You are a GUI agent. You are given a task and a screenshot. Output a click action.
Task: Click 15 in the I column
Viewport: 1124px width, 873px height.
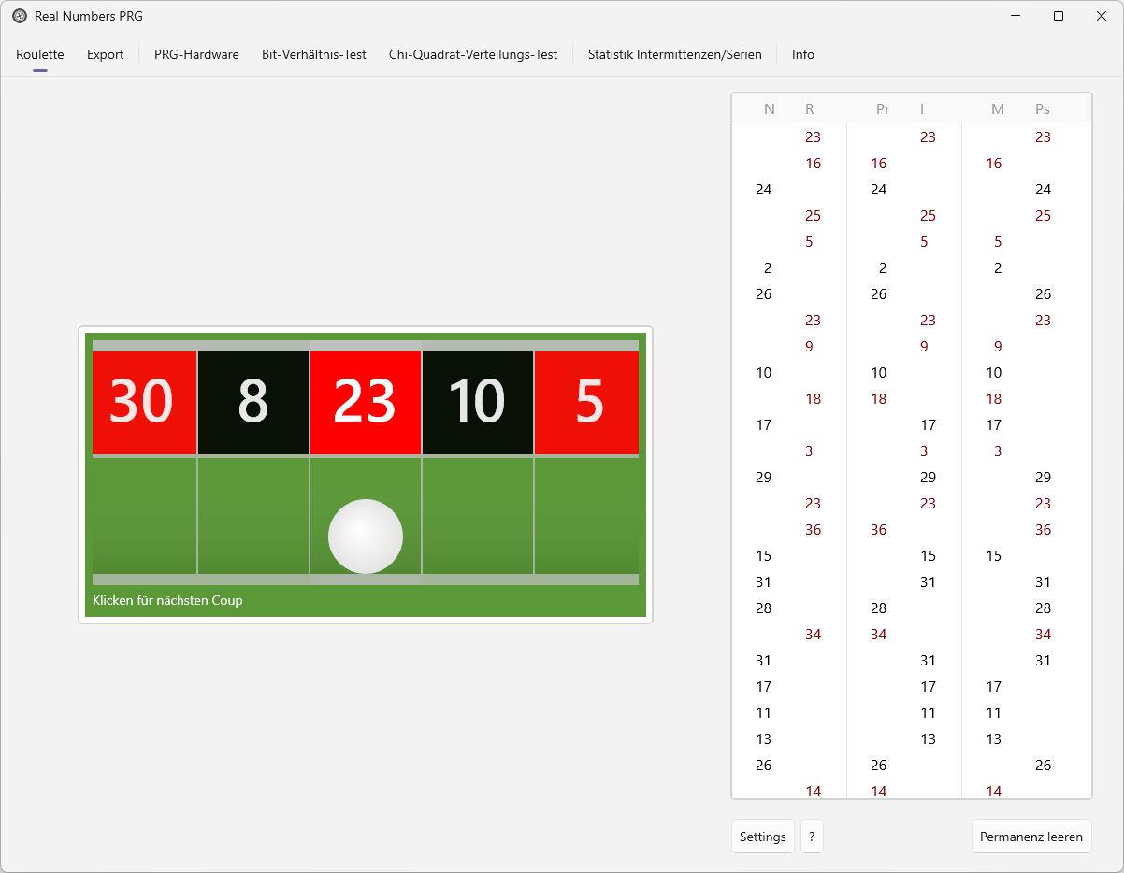click(x=928, y=555)
